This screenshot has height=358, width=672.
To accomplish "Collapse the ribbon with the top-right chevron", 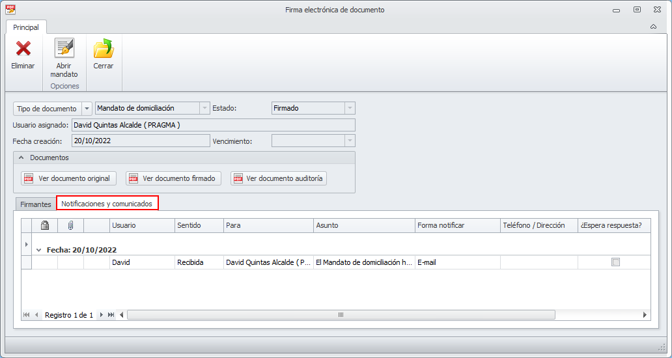I will [x=653, y=27].
